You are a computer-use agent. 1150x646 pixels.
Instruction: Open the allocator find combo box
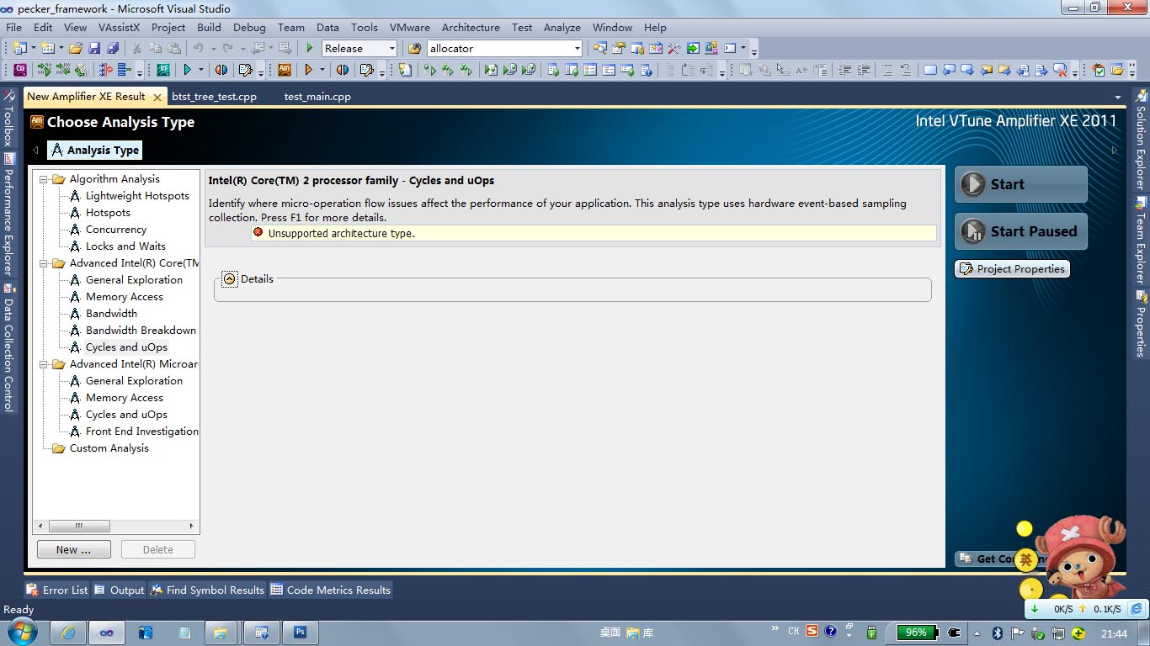click(504, 48)
